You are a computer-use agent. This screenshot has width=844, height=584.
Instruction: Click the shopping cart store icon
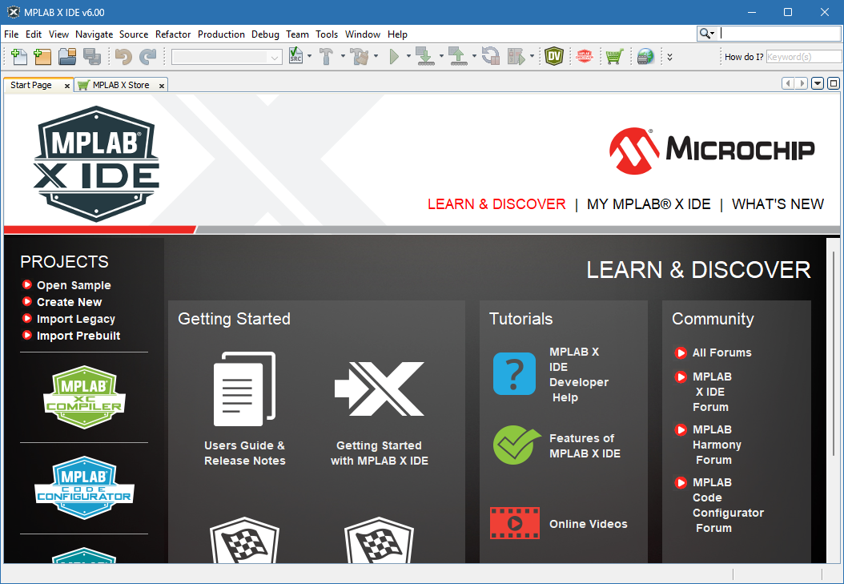click(614, 56)
